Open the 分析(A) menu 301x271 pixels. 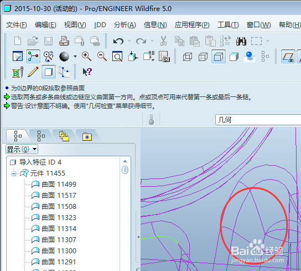[x=125, y=25]
